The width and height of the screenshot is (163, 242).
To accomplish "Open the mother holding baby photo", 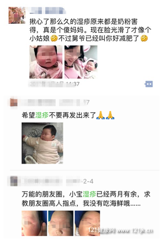I will pyautogui.click(x=81, y=62).
